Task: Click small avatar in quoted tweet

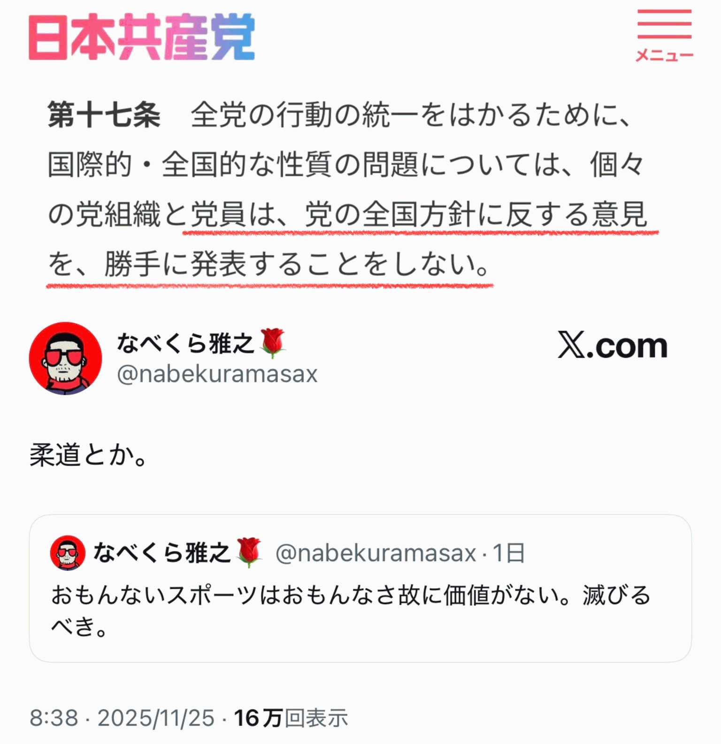Action: pyautogui.click(x=68, y=553)
